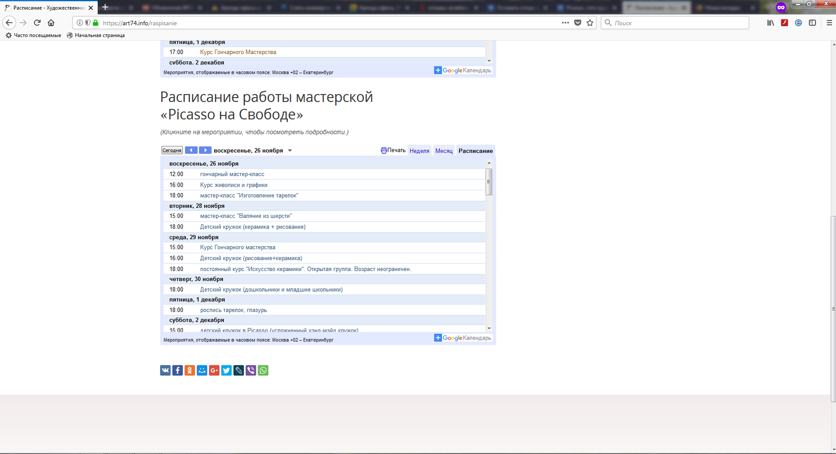Screen dimensions: 836x454
Task: Focus the Поиск search field
Action: [675, 23]
